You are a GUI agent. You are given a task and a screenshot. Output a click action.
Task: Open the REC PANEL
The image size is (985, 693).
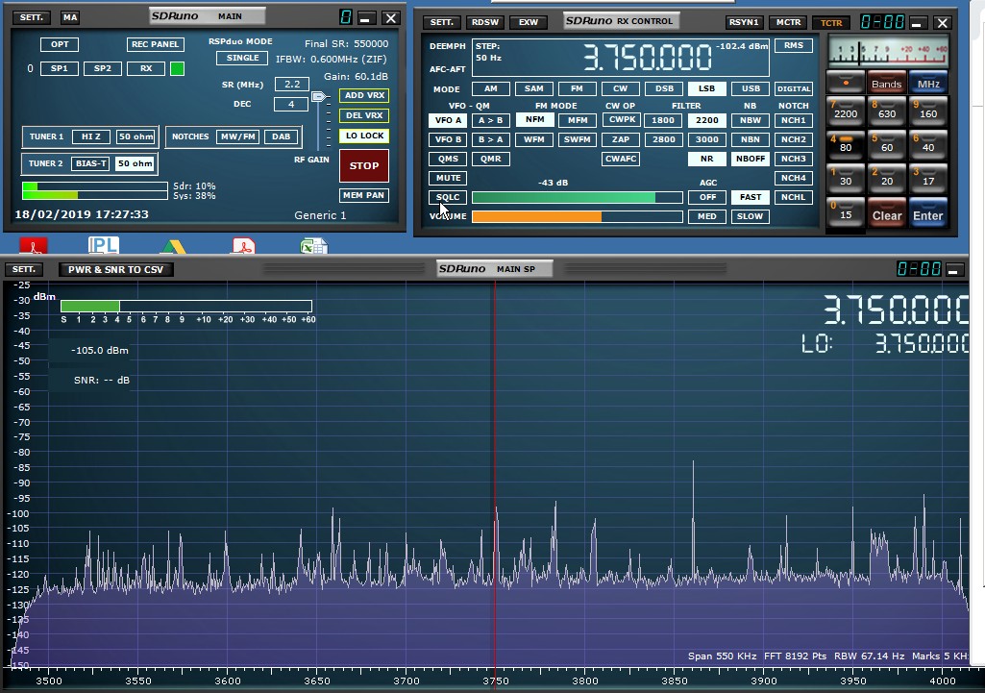(x=155, y=44)
